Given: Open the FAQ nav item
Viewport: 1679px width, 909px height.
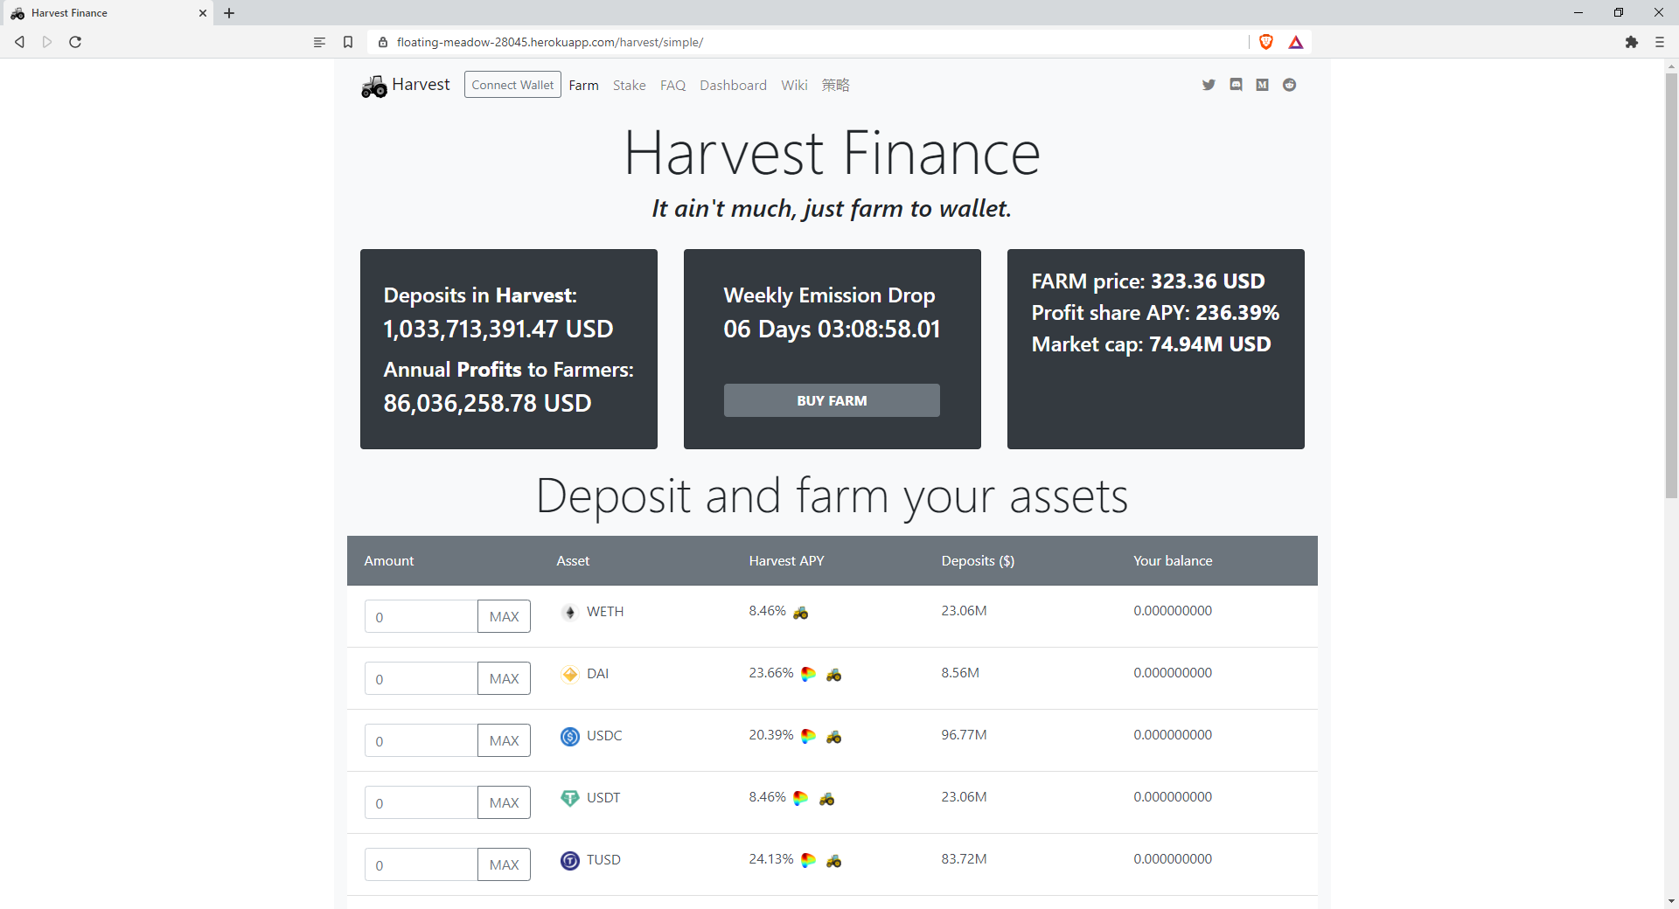Looking at the screenshot, I should point(672,85).
